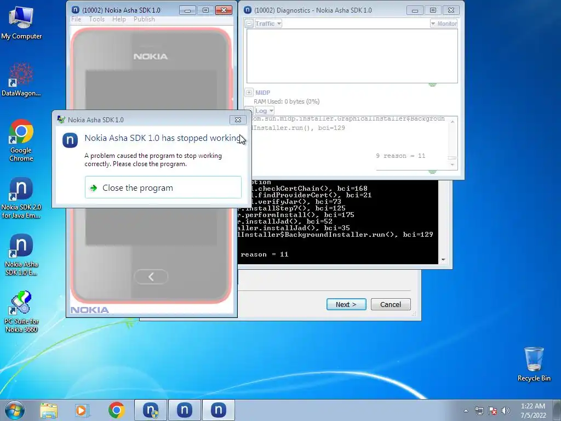
Task: Open PC Suite for Nokia 3660 shortcut
Action: click(x=21, y=312)
